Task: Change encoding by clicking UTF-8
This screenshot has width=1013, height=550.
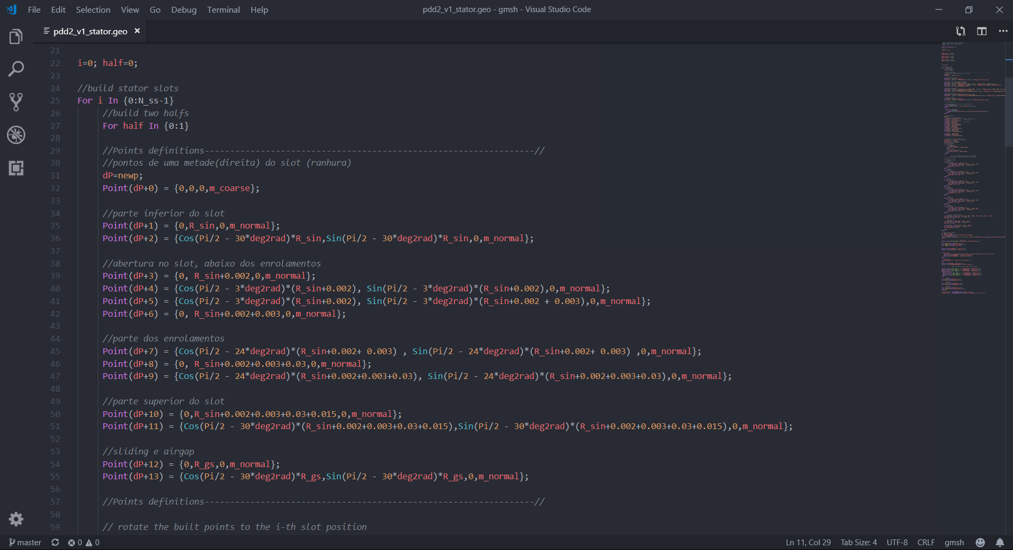Action: coord(897,542)
